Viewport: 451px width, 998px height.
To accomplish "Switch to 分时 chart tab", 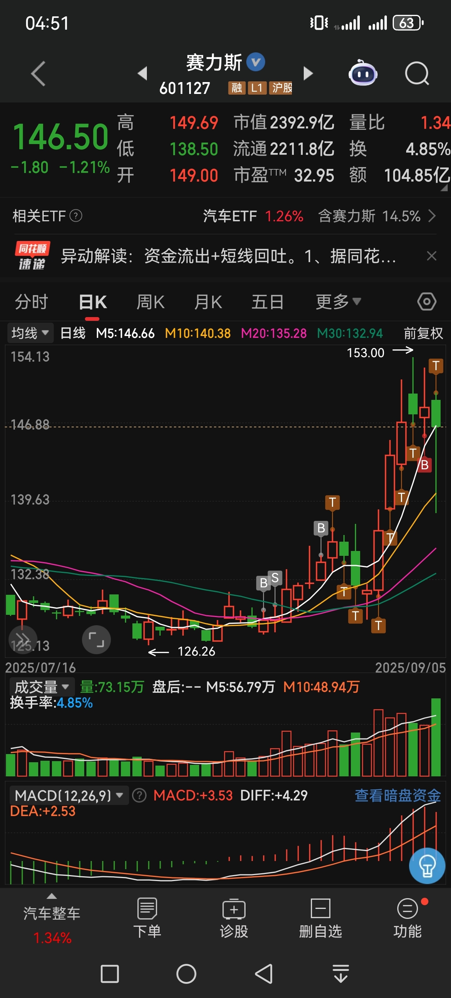I will pos(32,302).
